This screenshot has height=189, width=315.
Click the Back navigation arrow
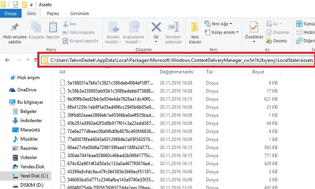[7, 60]
